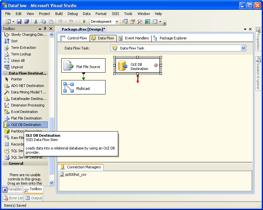263x210 pixels.
Task: Click the Toolbox scroll down arrow
Action: tap(51, 183)
